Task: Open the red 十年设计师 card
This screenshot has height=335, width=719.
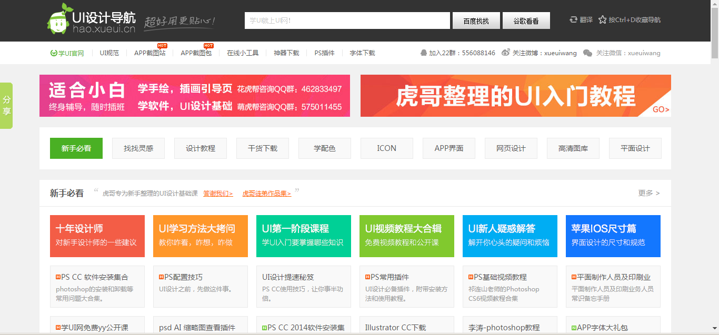Action: 97,236
